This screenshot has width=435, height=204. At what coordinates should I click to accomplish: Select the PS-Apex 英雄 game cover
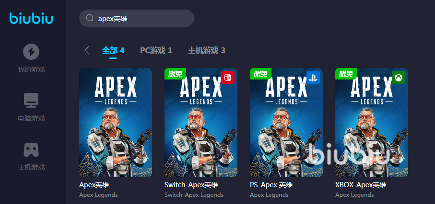pos(286,123)
